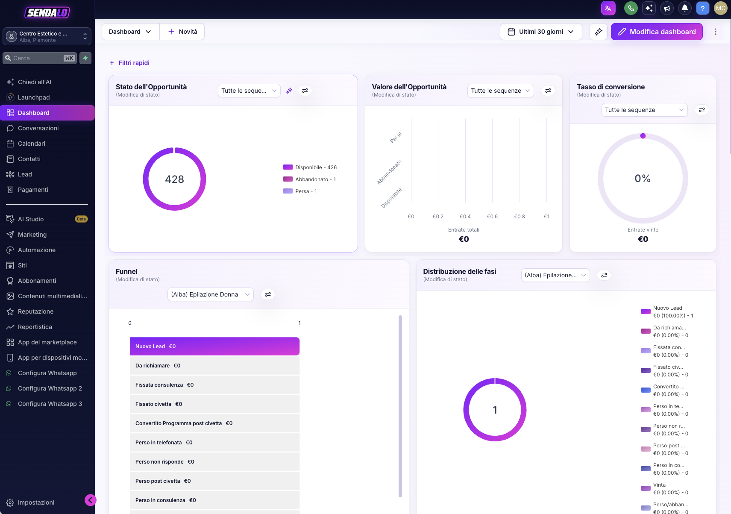Click AI insights icon in Stato dell'Opportunità
Screen dimensions: 731x514
click(289, 91)
